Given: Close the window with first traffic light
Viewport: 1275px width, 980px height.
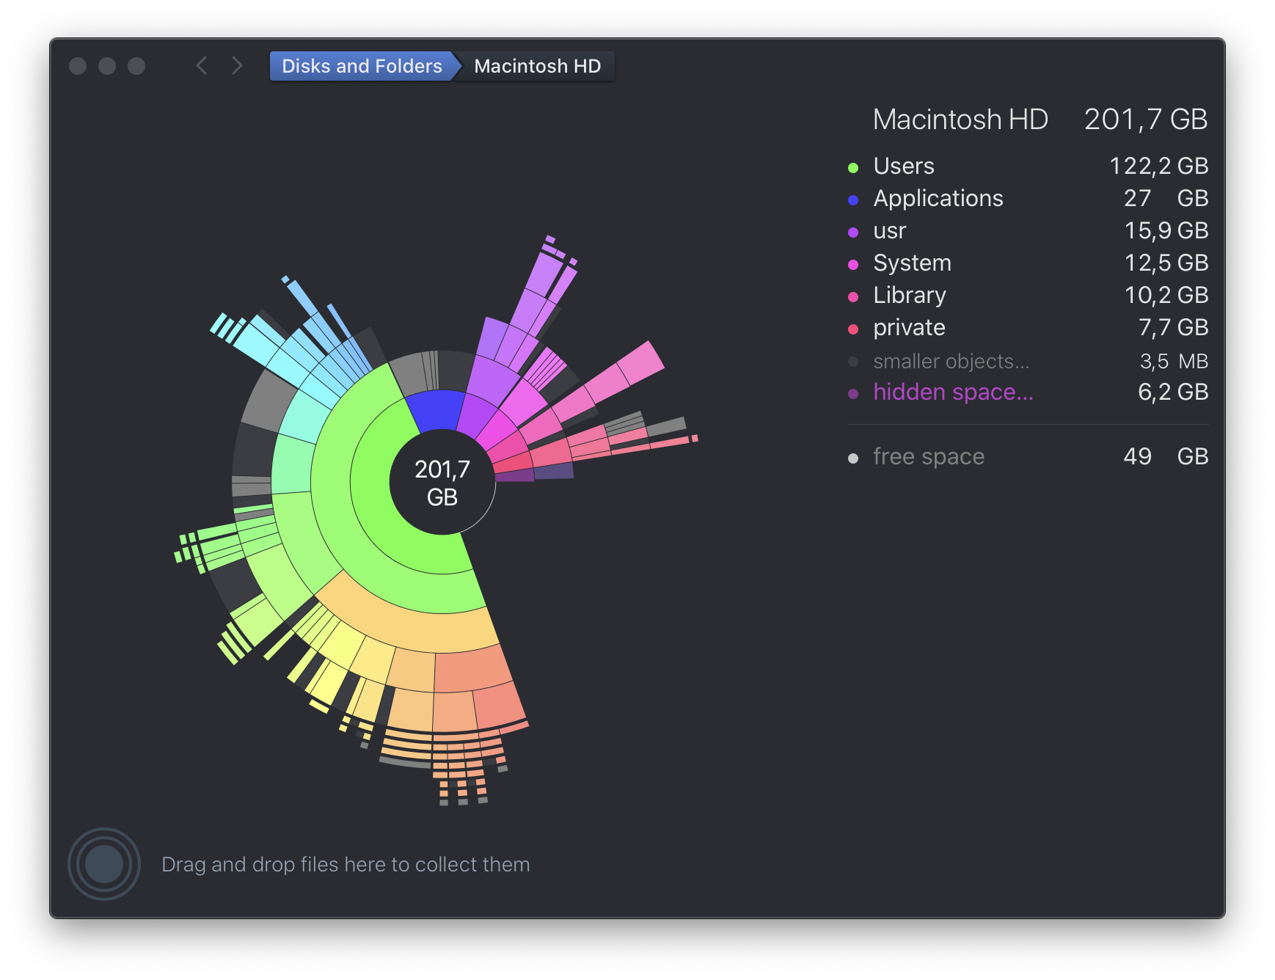Looking at the screenshot, I should tap(78, 66).
